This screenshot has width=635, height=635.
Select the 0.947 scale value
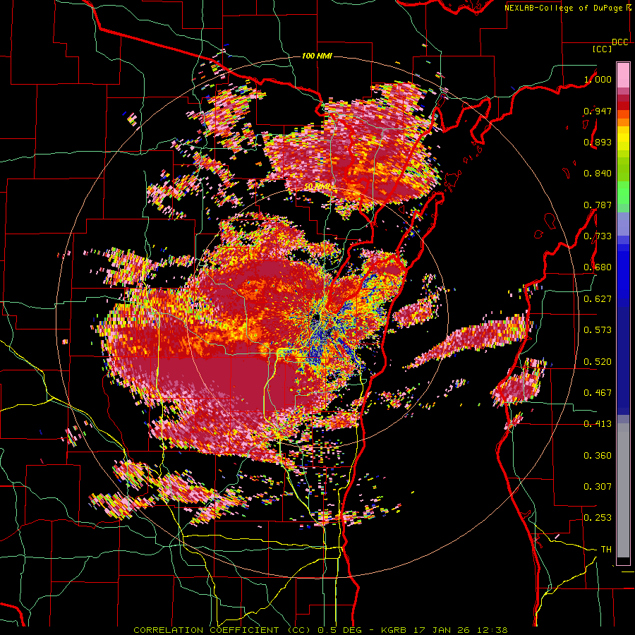point(598,111)
